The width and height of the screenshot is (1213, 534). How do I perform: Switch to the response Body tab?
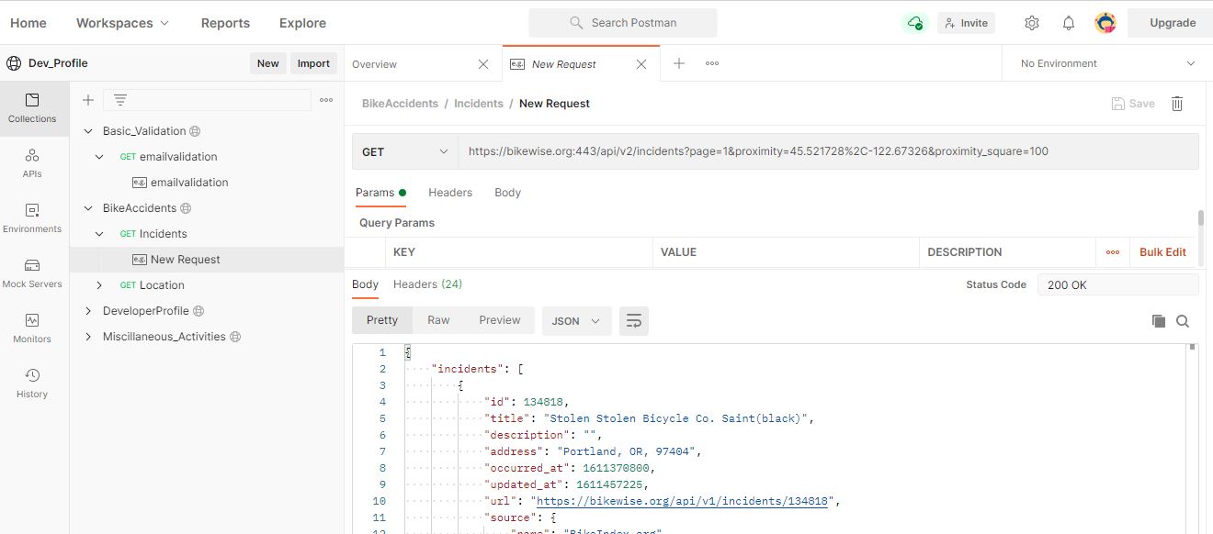point(365,284)
